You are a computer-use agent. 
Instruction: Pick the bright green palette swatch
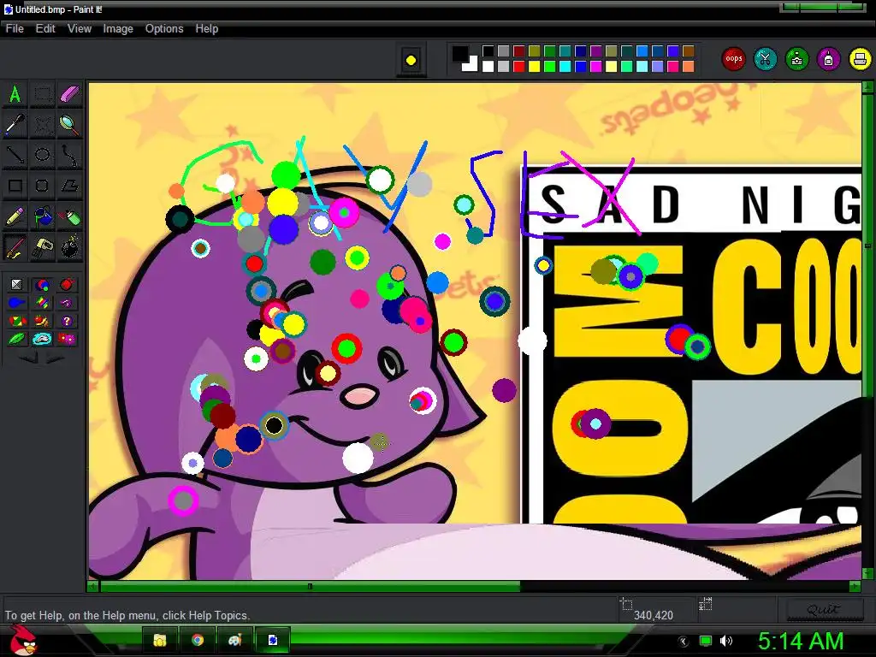click(550, 67)
